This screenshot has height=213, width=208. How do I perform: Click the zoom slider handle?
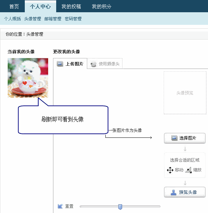click(x=120, y=207)
